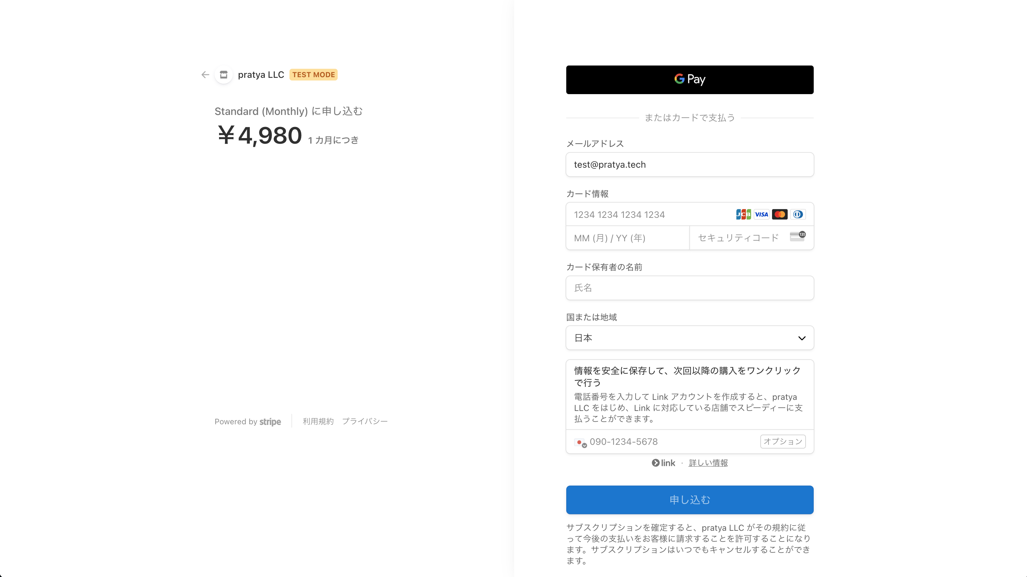Viewport: 1027px width, 577px height.
Task: Click the Mastercard brand icon
Action: click(780, 215)
